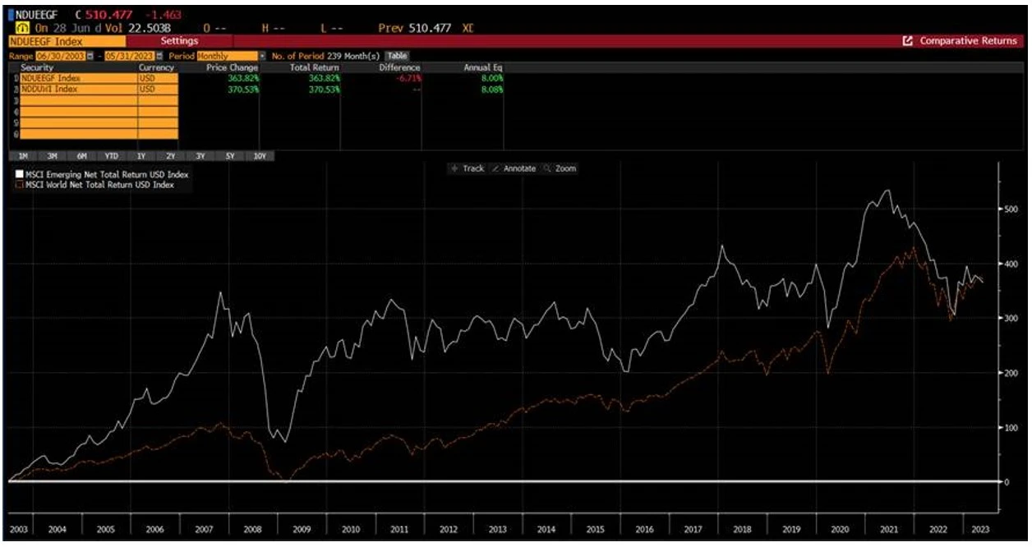Click the Security column header

(x=37, y=67)
